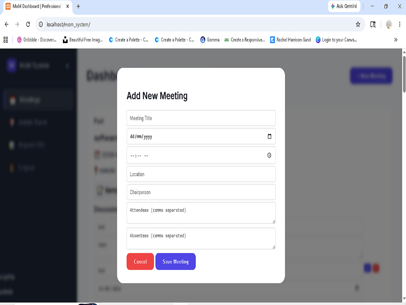Click Save Meeting button
Image resolution: width=406 pixels, height=305 pixels.
(x=175, y=261)
